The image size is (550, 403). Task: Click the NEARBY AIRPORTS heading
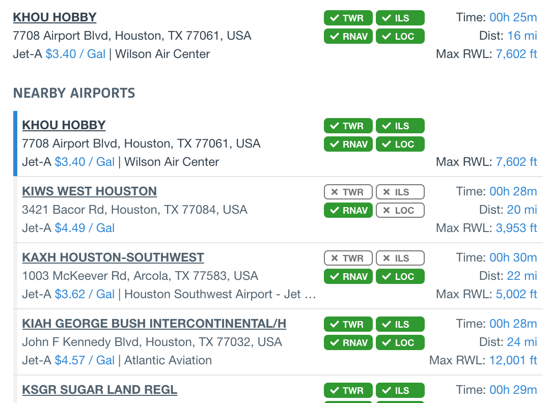tap(74, 93)
